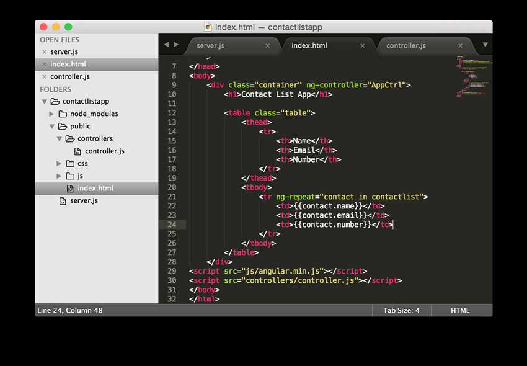Expand the js folder
This screenshot has width=527, height=366.
59,176
